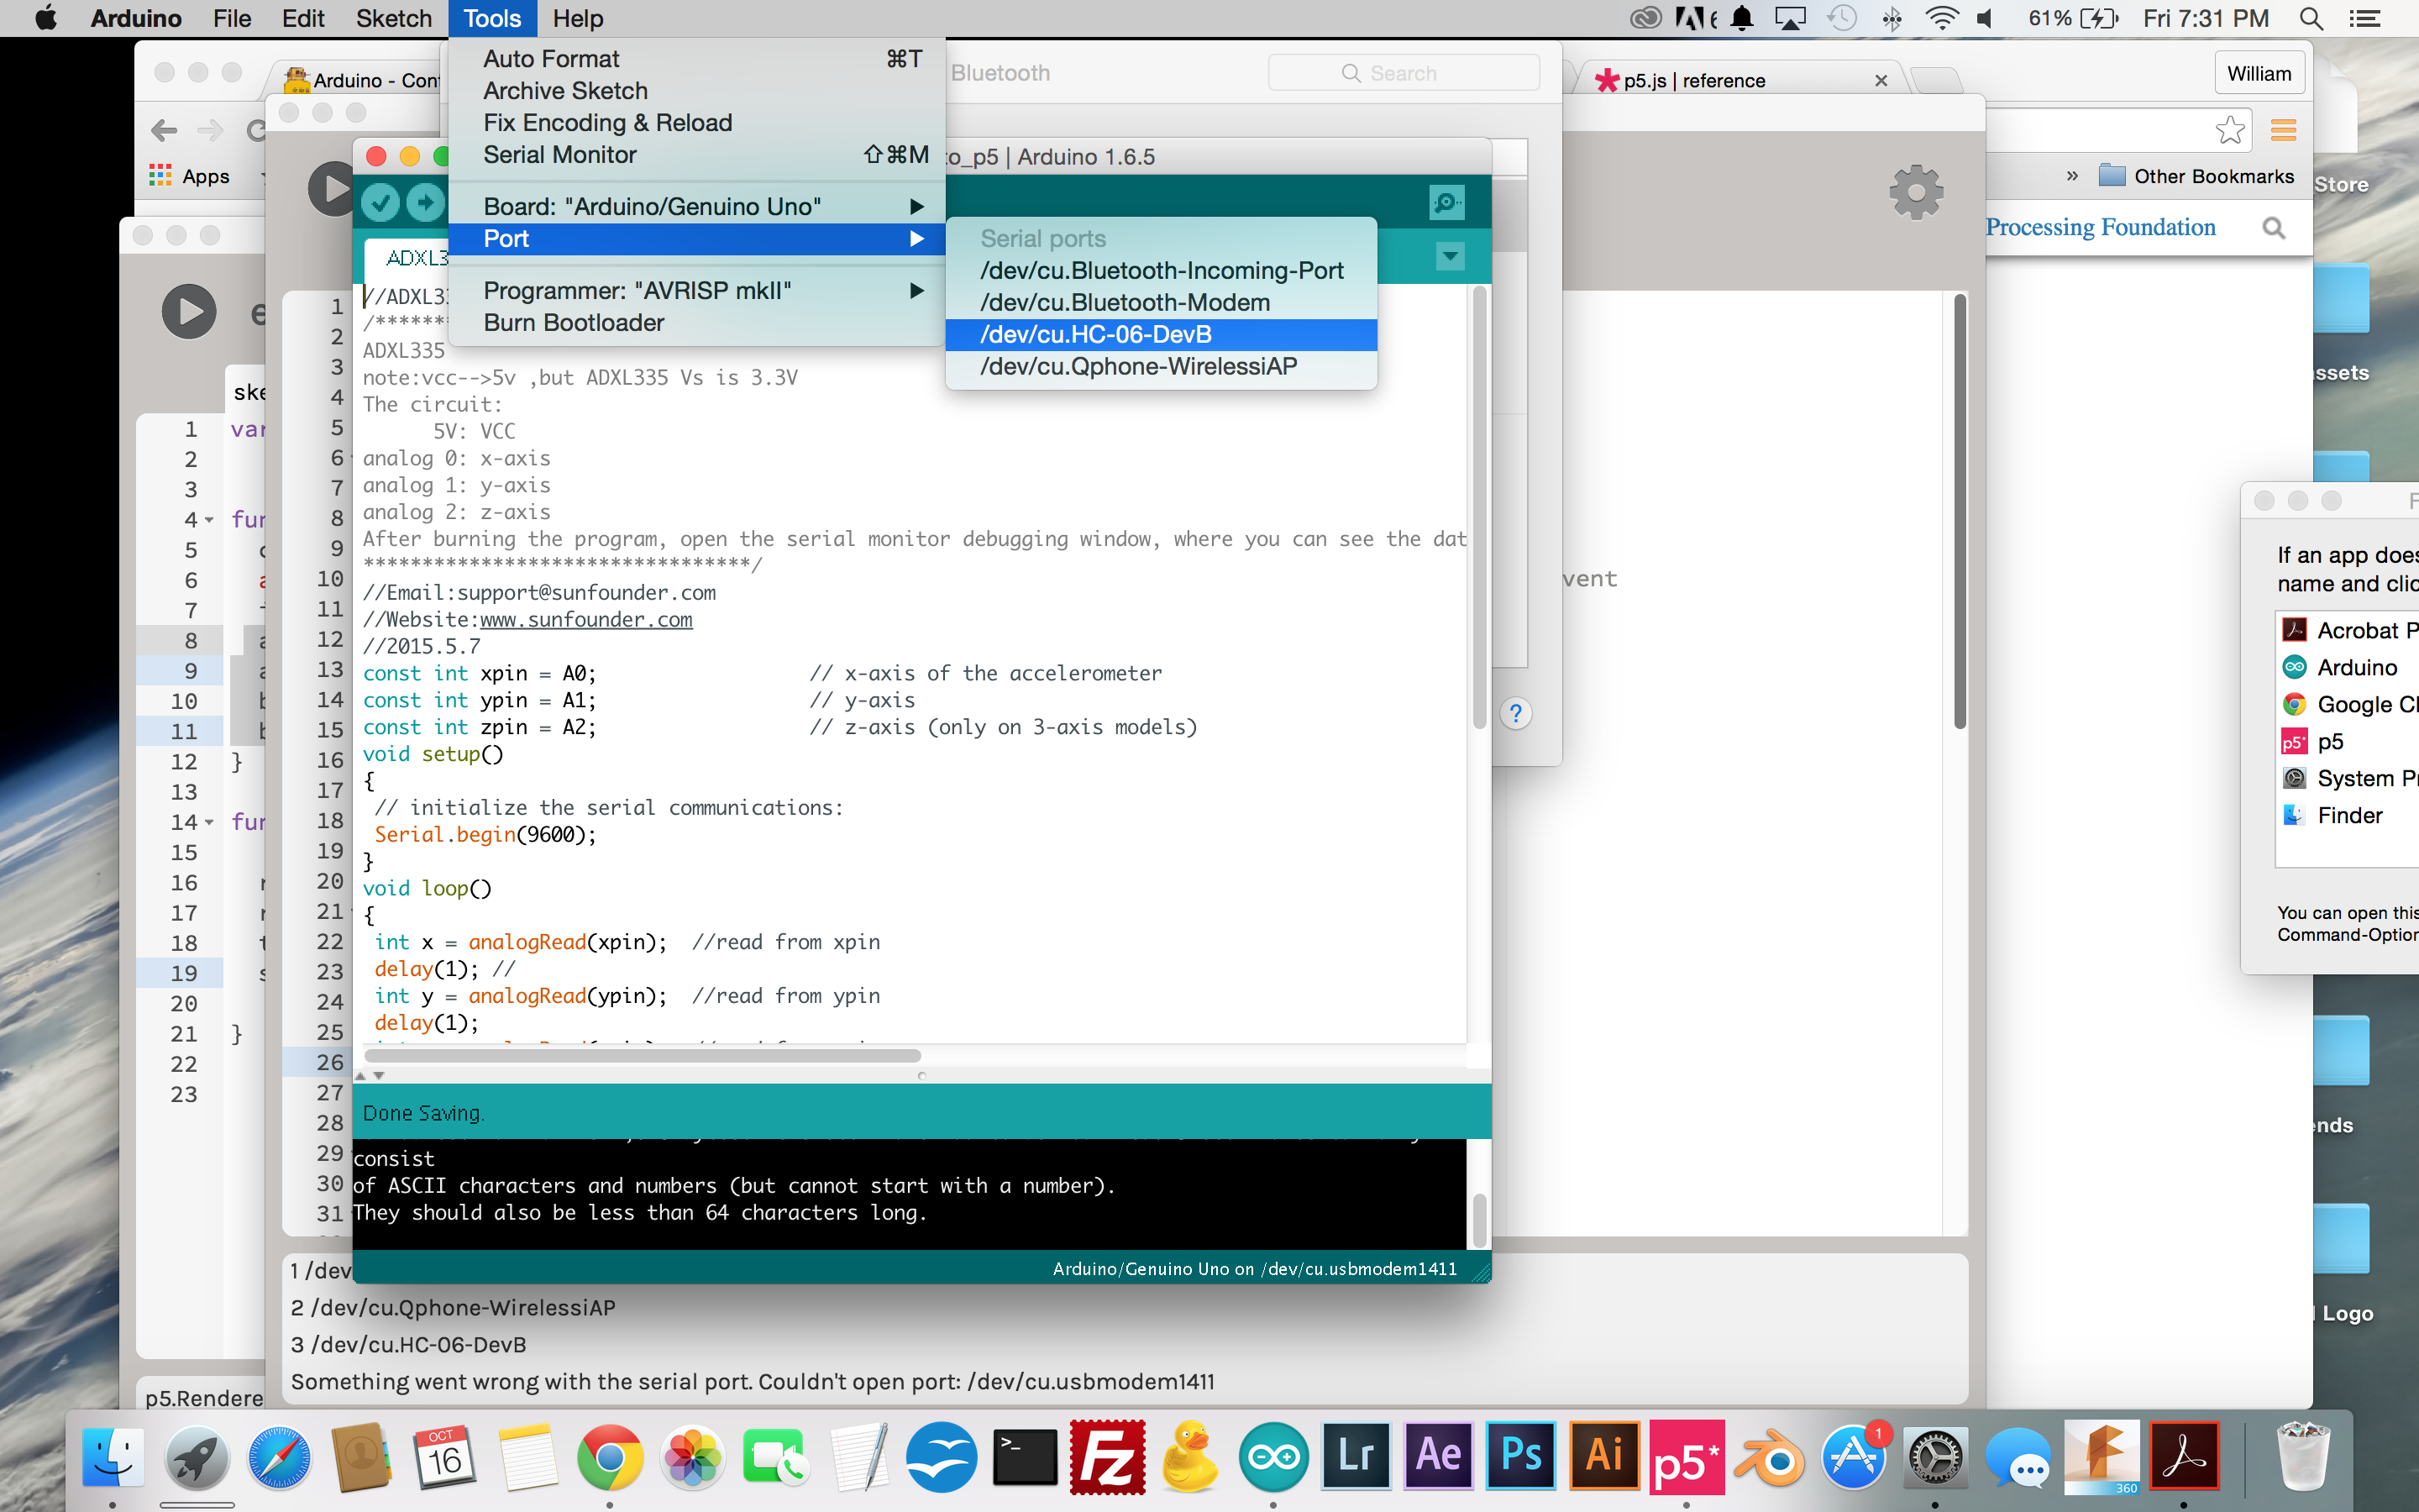This screenshot has width=2419, height=1512.
Task: Click the Bluetooth menu bar icon
Action: coord(1892,18)
